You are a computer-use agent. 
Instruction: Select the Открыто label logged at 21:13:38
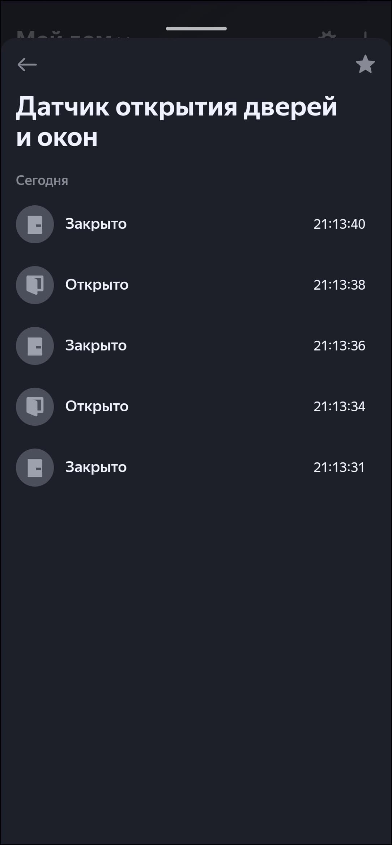(x=97, y=285)
